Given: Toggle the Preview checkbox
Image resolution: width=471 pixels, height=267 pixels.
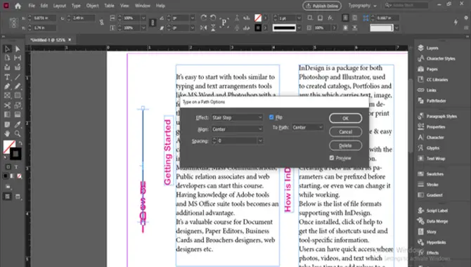Looking at the screenshot, I should click(x=332, y=158).
